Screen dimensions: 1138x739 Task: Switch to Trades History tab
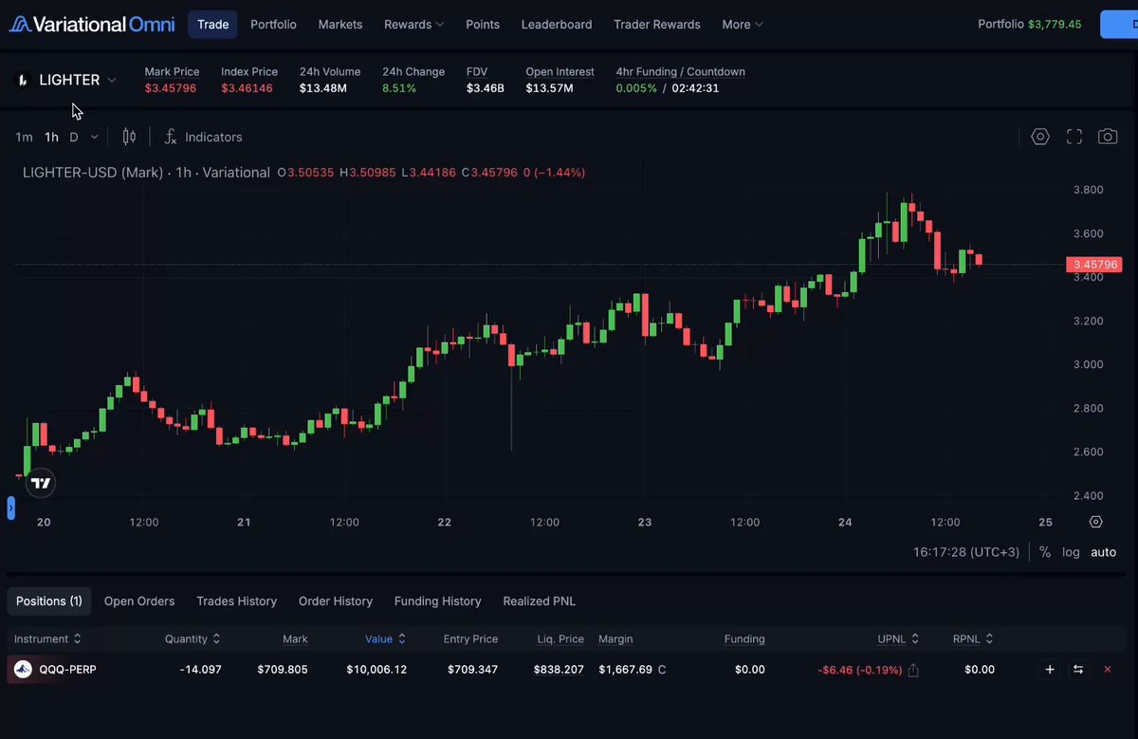pos(236,601)
